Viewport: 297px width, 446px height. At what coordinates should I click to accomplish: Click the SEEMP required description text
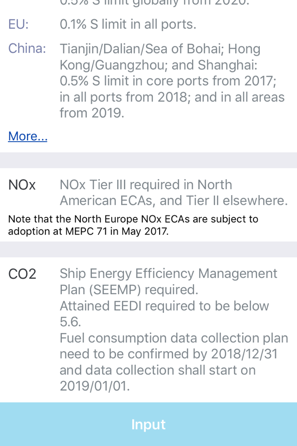168,282
